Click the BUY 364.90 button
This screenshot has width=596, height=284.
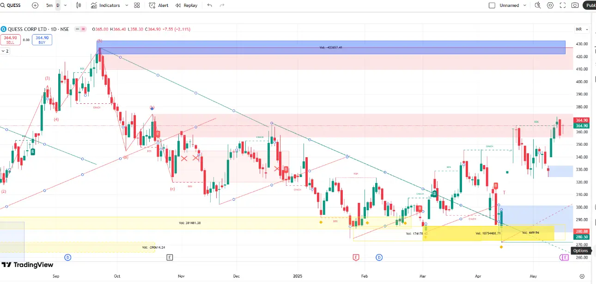42,40
